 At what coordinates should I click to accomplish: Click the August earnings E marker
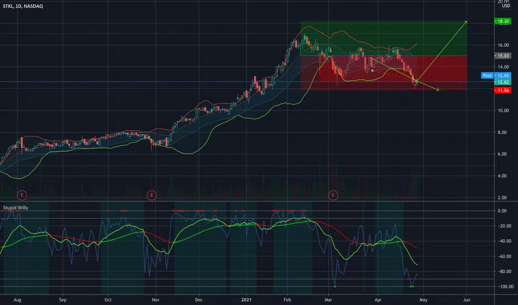pos(22,195)
